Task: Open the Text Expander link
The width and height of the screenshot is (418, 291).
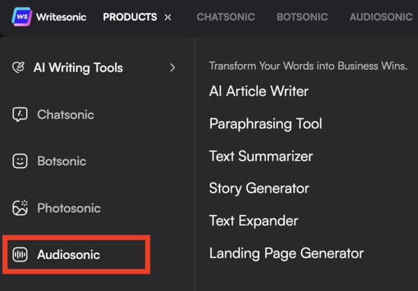Action: [254, 221]
